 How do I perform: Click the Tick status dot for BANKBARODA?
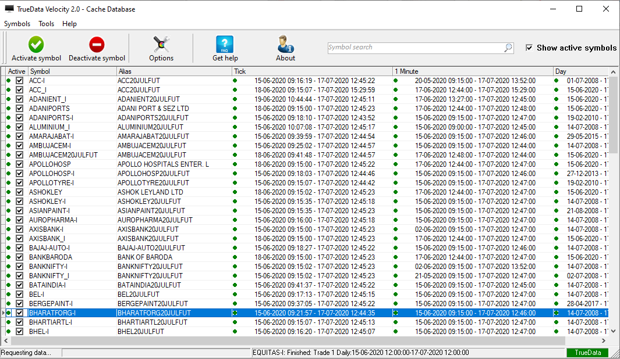(235, 257)
